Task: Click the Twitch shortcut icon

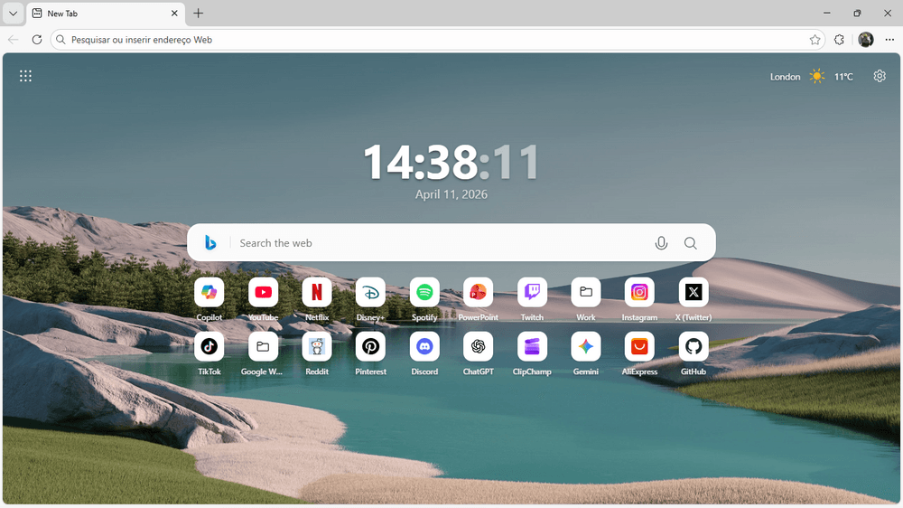Action: [532, 292]
